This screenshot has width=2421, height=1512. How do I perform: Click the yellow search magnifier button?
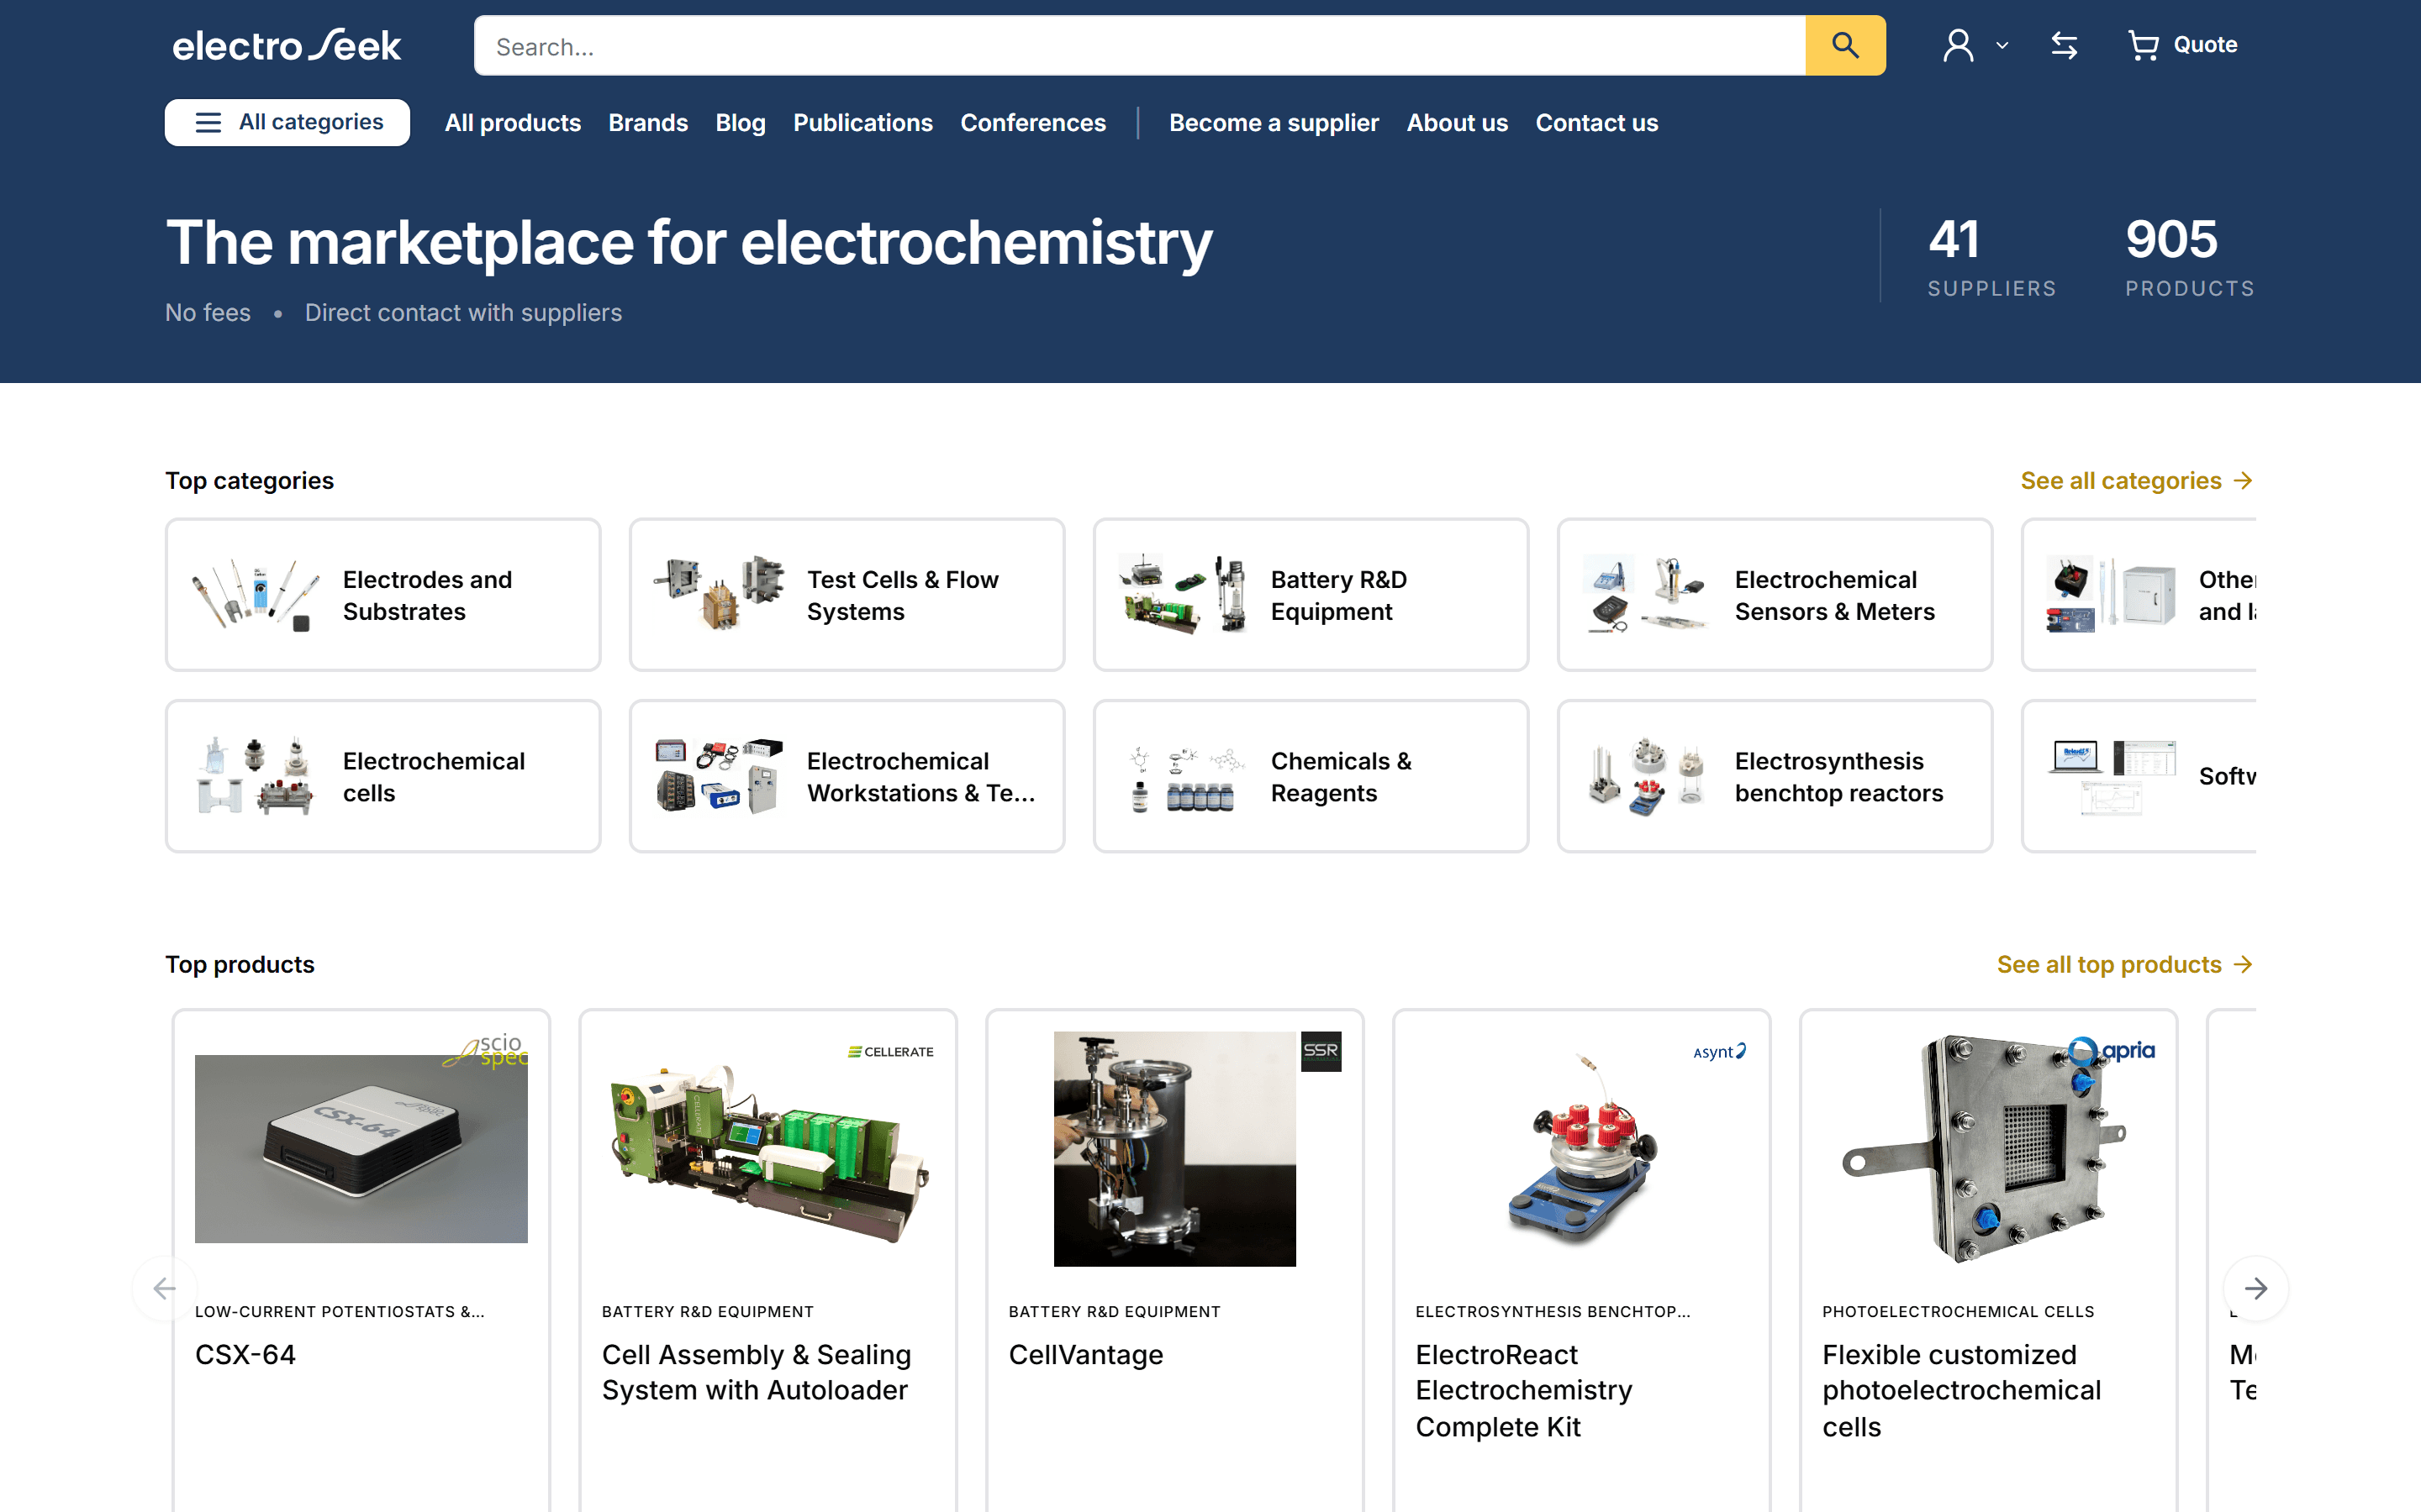tap(1845, 45)
